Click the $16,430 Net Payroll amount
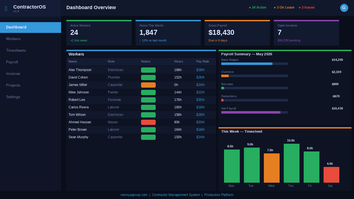Viewport: 354px width, 199px height. click(337, 108)
